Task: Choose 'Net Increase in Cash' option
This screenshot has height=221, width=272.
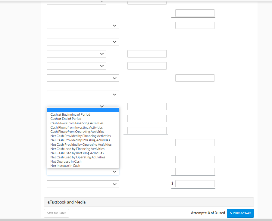Action: pyautogui.click(x=83, y=166)
